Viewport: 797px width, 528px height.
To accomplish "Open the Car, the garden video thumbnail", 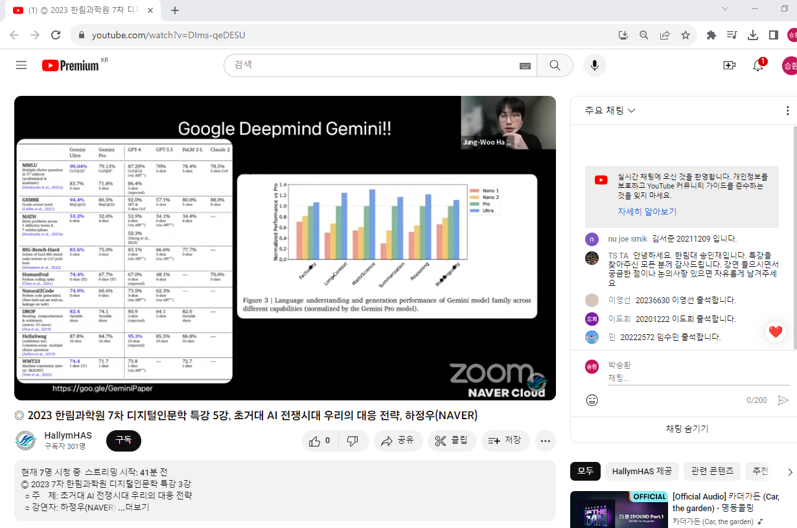I will point(618,509).
